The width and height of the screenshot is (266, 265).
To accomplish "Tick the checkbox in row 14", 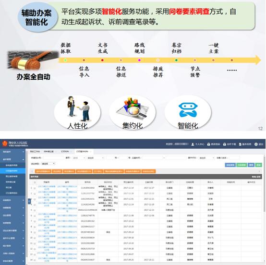I will coord(35,260).
